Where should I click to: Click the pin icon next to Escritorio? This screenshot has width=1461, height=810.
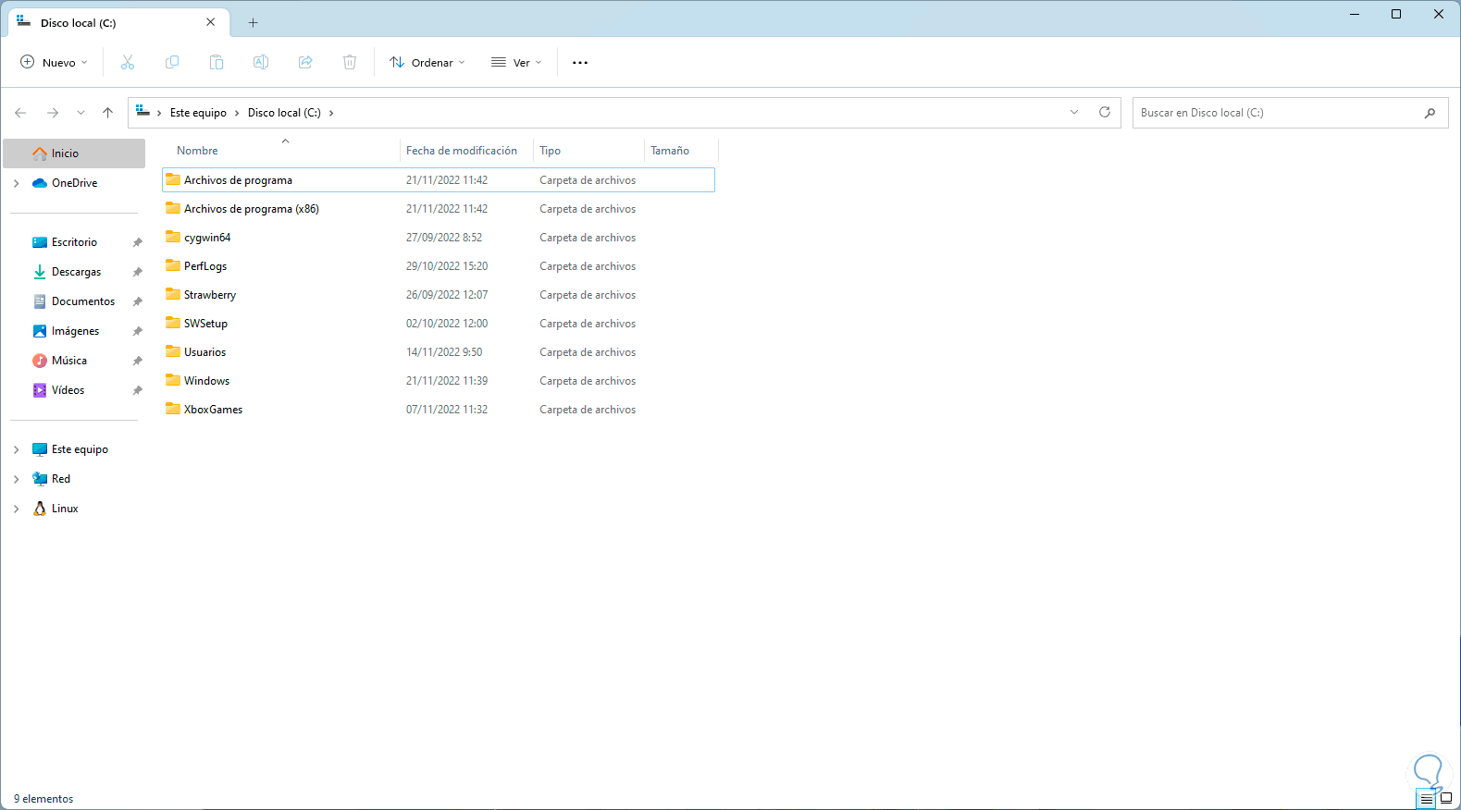[137, 242]
